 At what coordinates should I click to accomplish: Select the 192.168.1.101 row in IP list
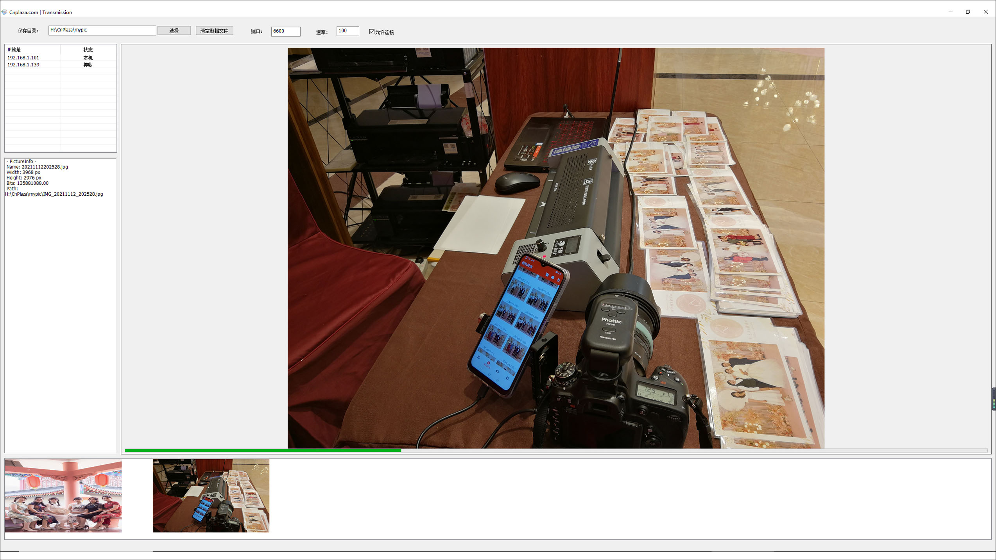coord(23,58)
